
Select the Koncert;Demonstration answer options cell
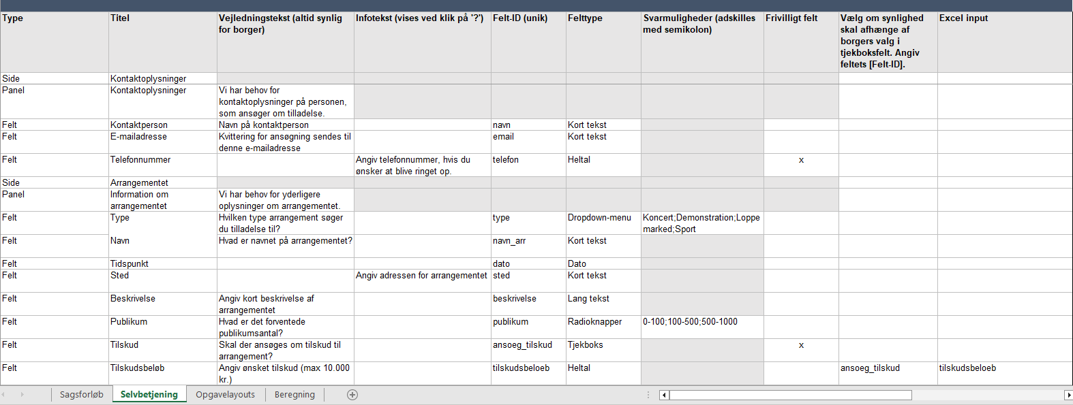(x=701, y=223)
